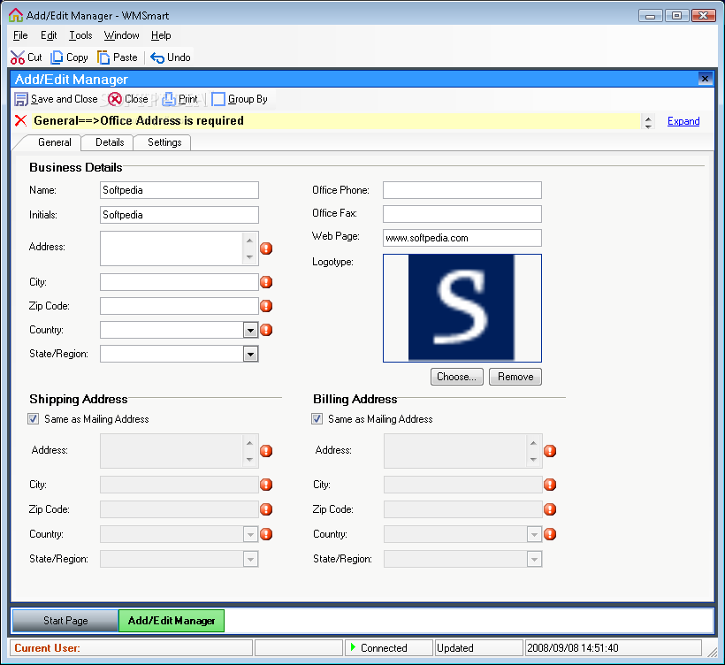This screenshot has height=665, width=725.
Task: Click the error indicator beside Shipping City
Action: [x=266, y=485]
